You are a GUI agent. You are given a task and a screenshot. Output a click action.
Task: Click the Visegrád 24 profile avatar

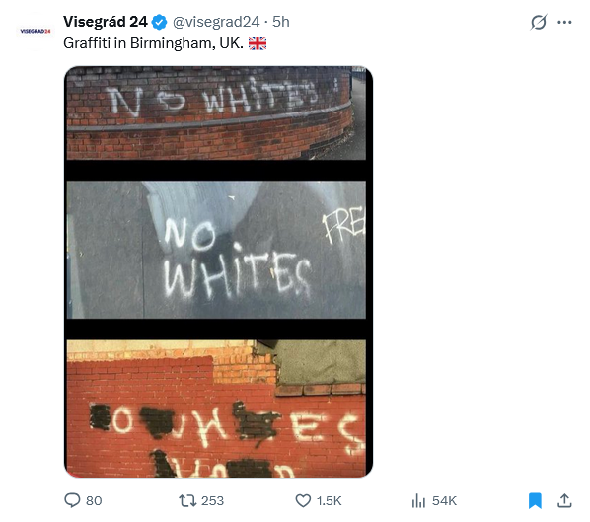(x=35, y=31)
